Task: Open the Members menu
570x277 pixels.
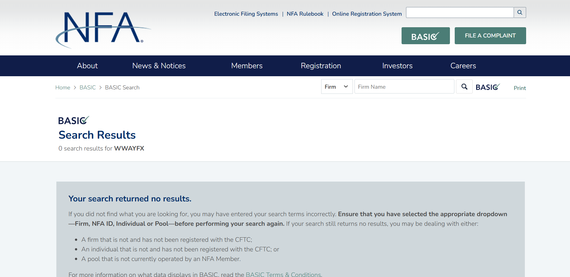Action: [247, 66]
